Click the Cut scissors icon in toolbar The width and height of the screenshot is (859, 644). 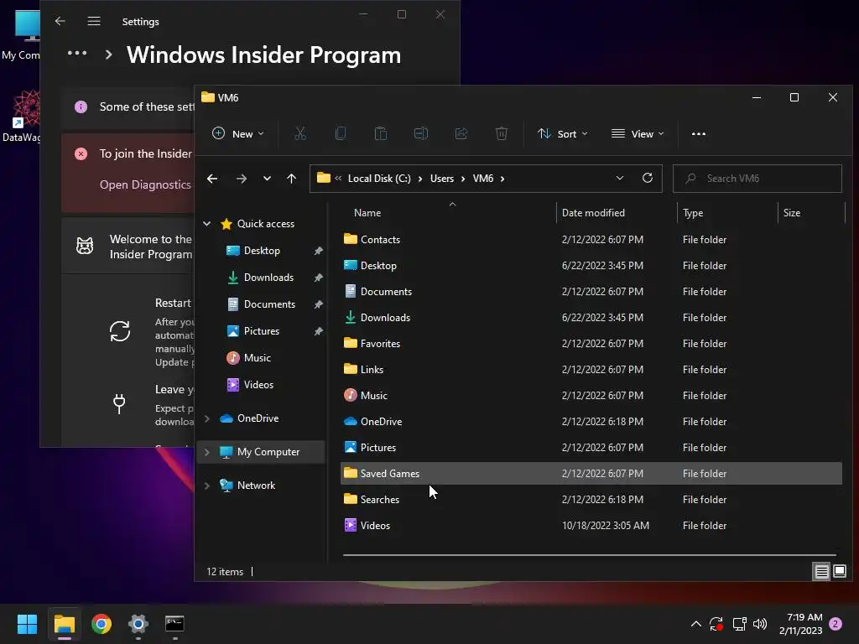click(x=300, y=133)
